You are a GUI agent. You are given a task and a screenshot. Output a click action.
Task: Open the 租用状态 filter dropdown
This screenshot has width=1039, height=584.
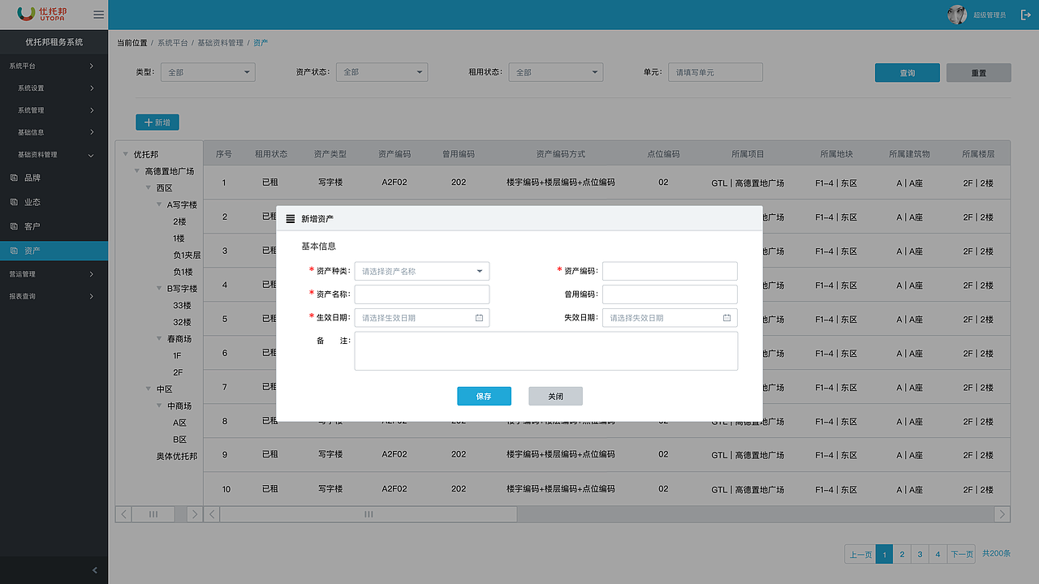tap(557, 72)
